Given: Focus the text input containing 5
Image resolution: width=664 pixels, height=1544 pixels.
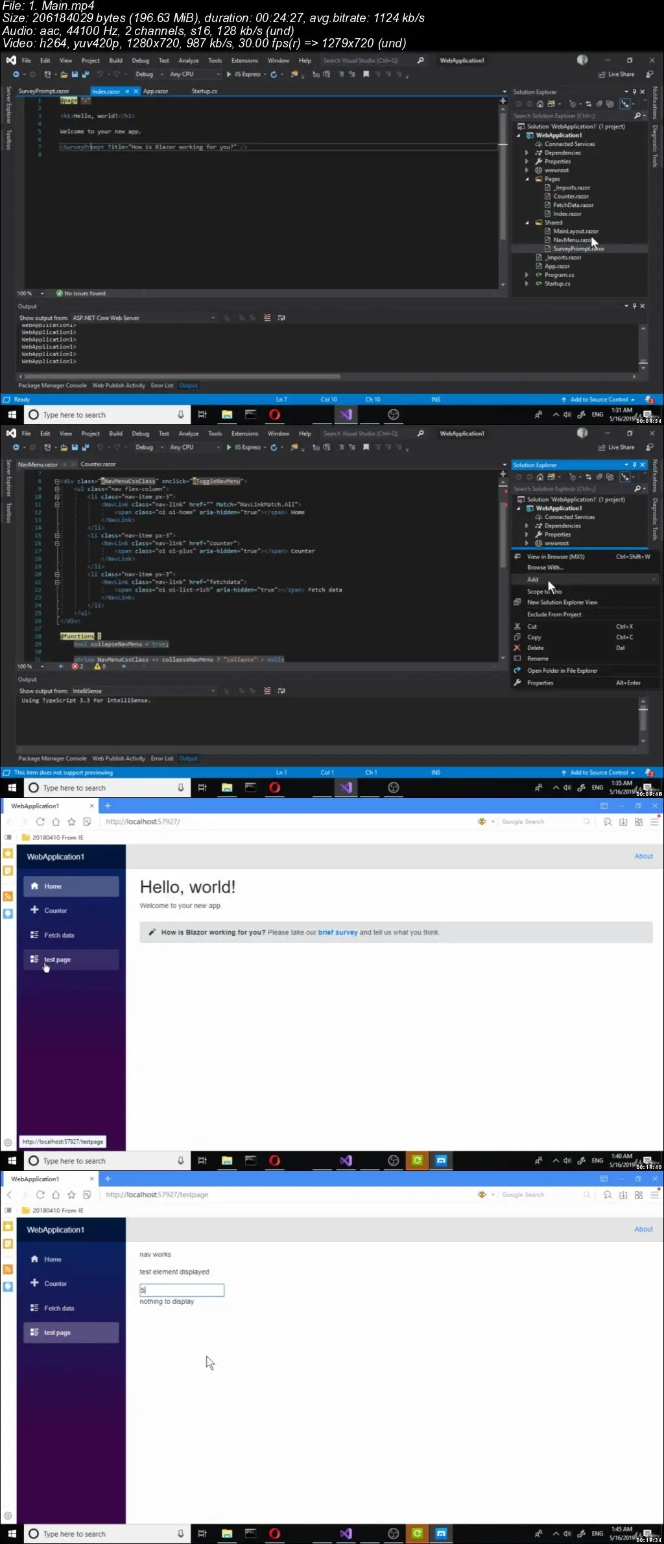Looking at the screenshot, I should 182,1290.
